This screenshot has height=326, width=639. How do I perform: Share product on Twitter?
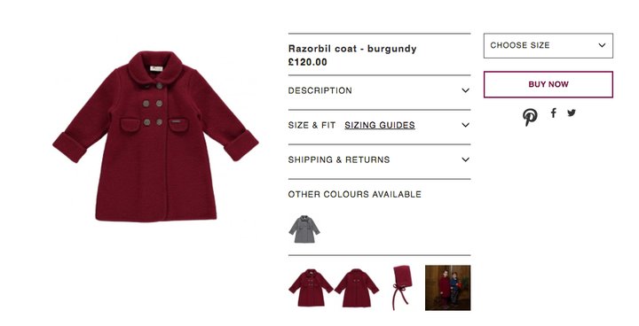pyautogui.click(x=572, y=113)
